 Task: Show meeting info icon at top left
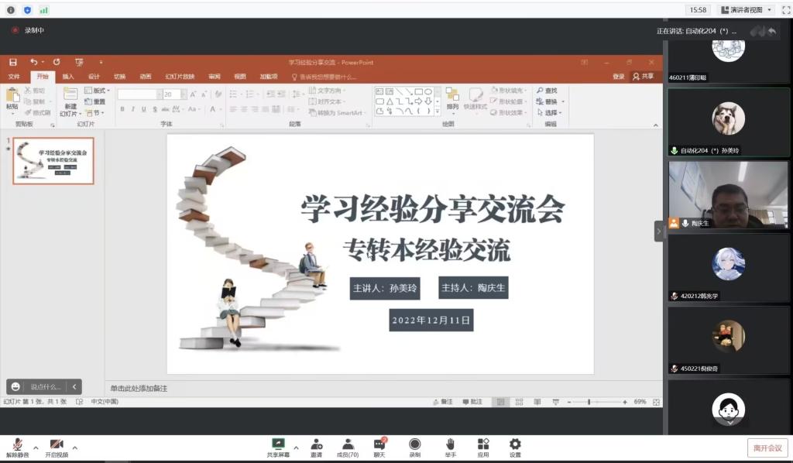click(x=11, y=9)
